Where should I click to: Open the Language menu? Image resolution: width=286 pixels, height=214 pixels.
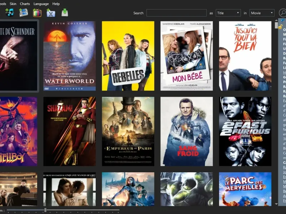tap(41, 4)
